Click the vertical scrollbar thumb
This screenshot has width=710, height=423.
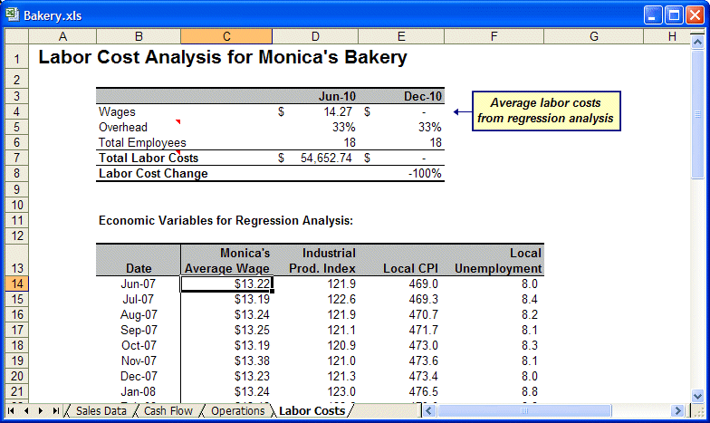[x=697, y=114]
